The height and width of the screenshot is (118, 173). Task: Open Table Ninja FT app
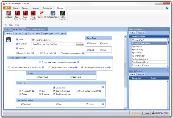25,15
